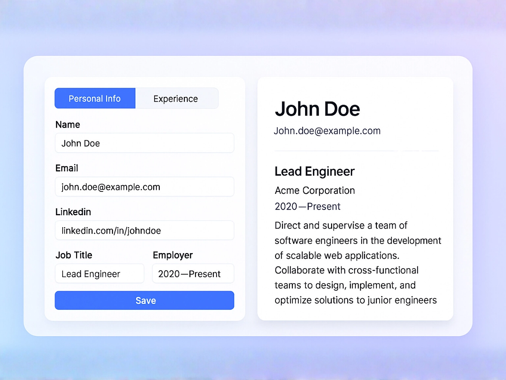Click the Linkedin field label
The image size is (506, 380).
coord(73,212)
